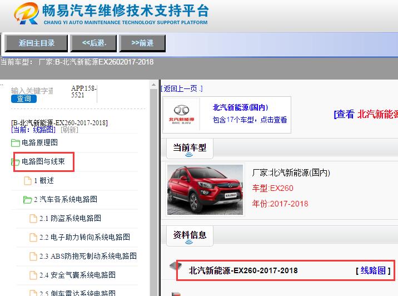Open the 返回上一页 link
This screenshot has width=398, height=296.
(x=182, y=88)
